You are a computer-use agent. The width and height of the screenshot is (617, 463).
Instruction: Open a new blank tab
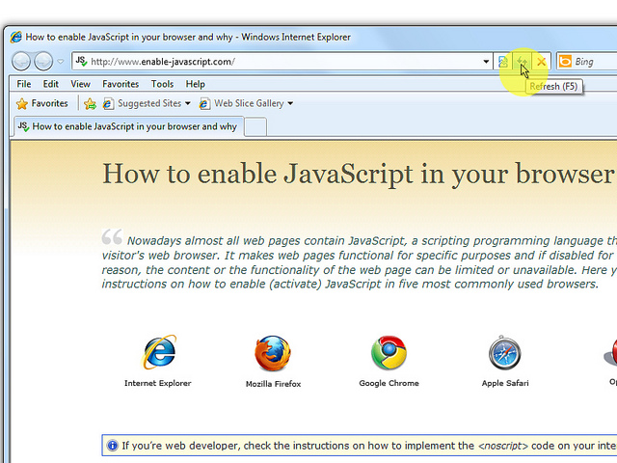click(x=255, y=126)
